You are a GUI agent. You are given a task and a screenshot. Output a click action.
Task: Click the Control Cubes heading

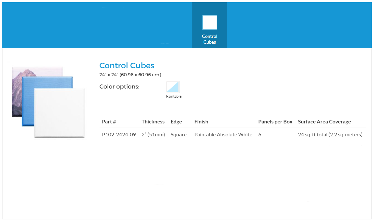[127, 65]
